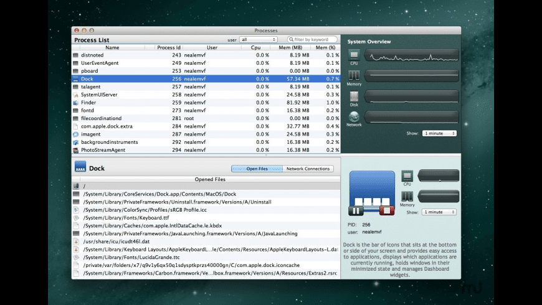Image resolution: width=542 pixels, height=305 pixels.
Task: Sort the list by Mem (MB) column
Action: coord(290,47)
